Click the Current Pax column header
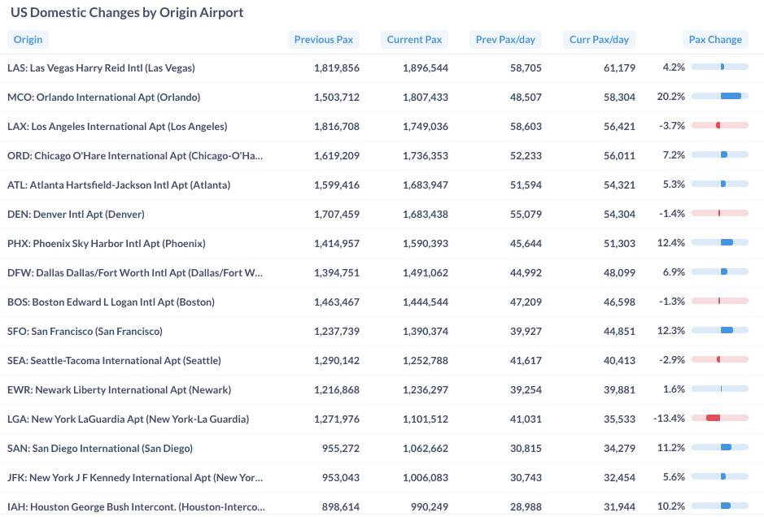This screenshot has height=517, width=764. 414,39
